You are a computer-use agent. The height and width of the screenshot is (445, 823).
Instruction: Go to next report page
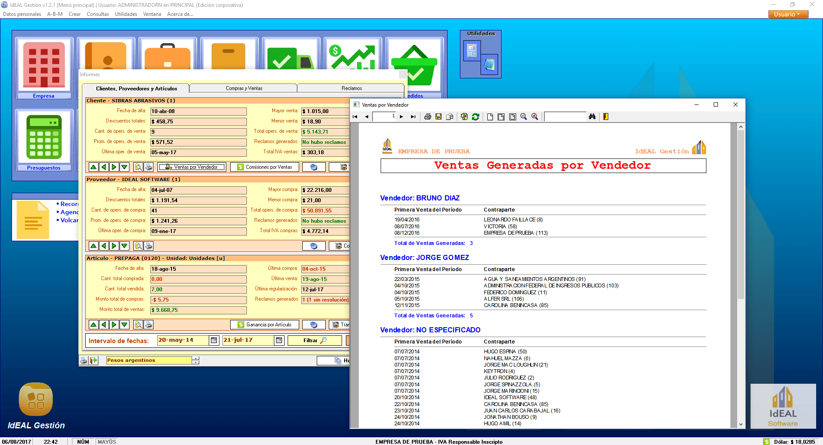402,116
